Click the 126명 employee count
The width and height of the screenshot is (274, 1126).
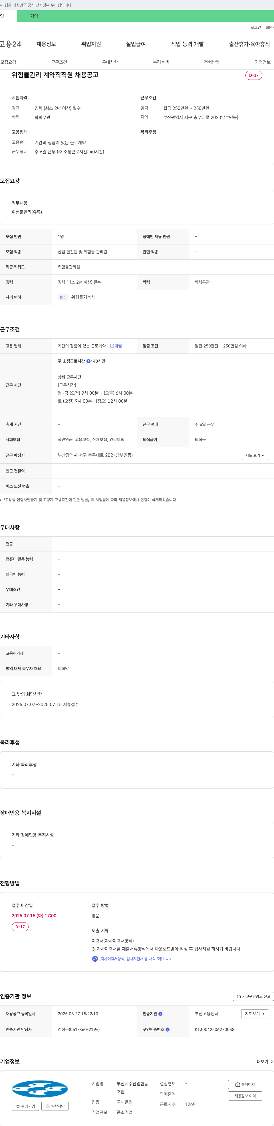tap(191, 1104)
